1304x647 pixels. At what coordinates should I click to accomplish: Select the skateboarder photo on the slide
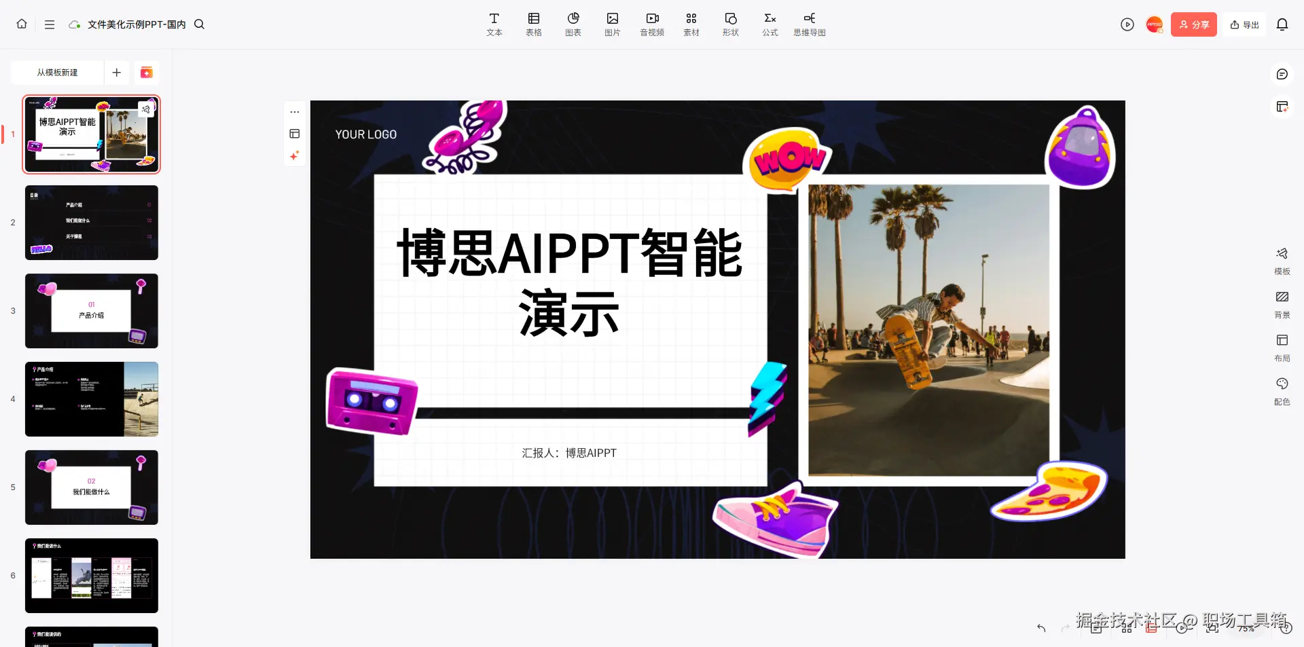928,330
